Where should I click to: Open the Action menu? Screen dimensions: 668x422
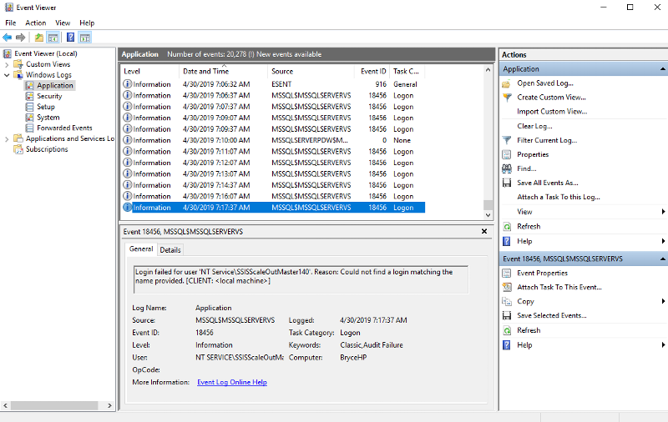click(x=36, y=23)
